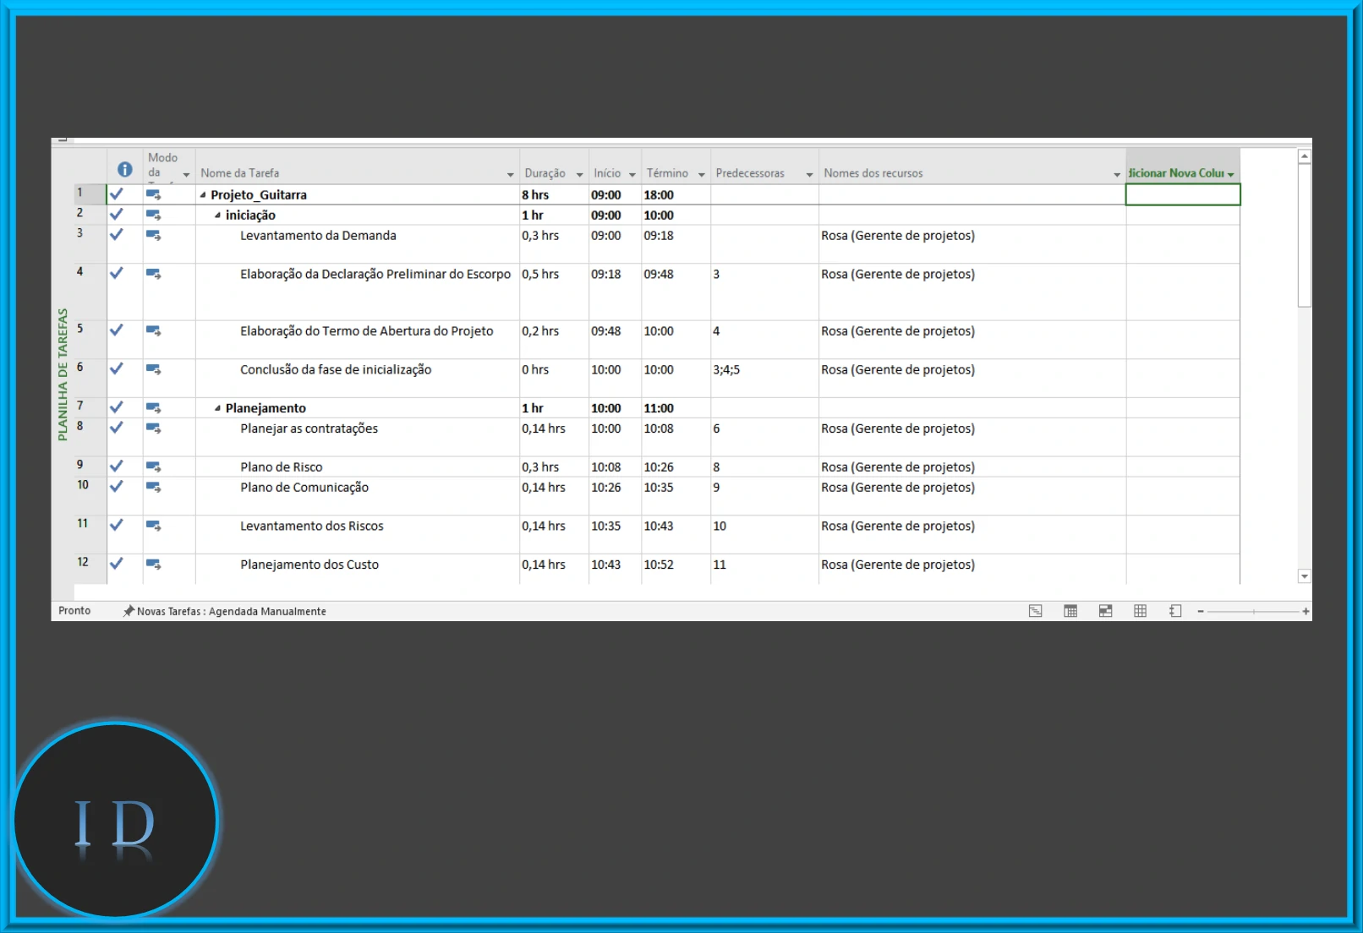Click task mode icon of Conclusão da fase de inicialização
This screenshot has height=933, width=1363.
(153, 369)
